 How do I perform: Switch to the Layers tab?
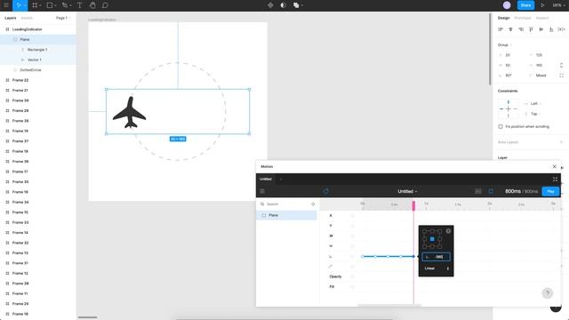tap(10, 18)
